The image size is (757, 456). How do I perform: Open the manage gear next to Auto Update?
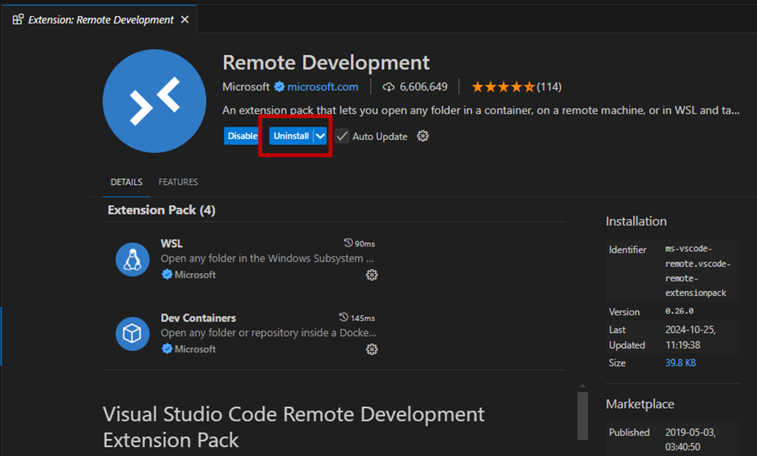click(423, 136)
